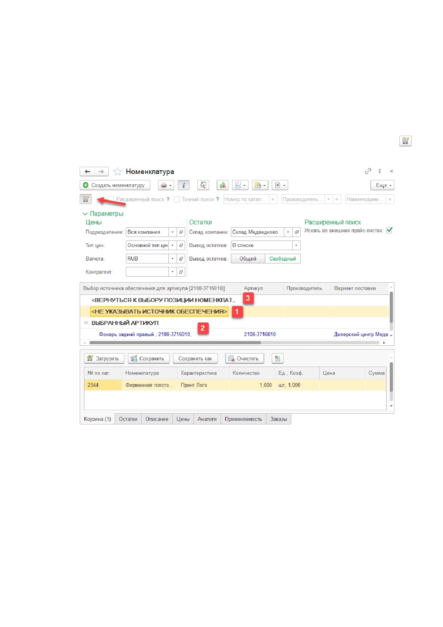The height and width of the screenshot is (627, 443).
Task: Click the Принт Лого characteristic cell
Action: pos(203,385)
